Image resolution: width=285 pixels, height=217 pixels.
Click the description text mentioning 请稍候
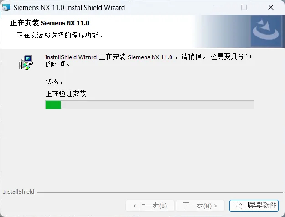148,57
